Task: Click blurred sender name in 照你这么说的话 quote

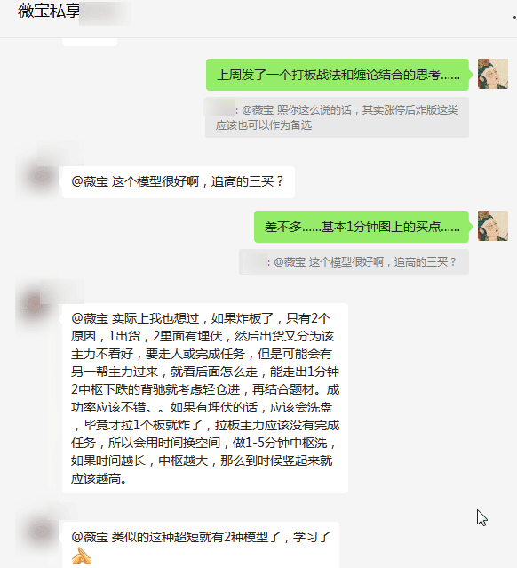Action: 219,107
